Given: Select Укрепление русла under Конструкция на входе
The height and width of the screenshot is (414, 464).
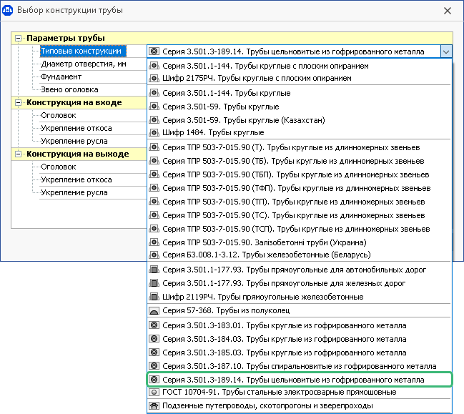Looking at the screenshot, I should pyautogui.click(x=74, y=141).
